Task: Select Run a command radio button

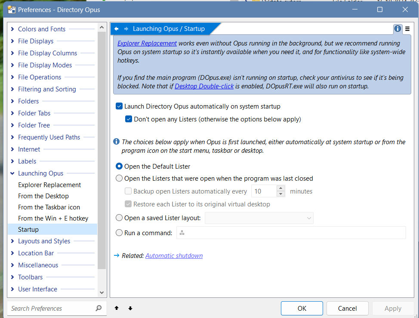Action: [119, 233]
